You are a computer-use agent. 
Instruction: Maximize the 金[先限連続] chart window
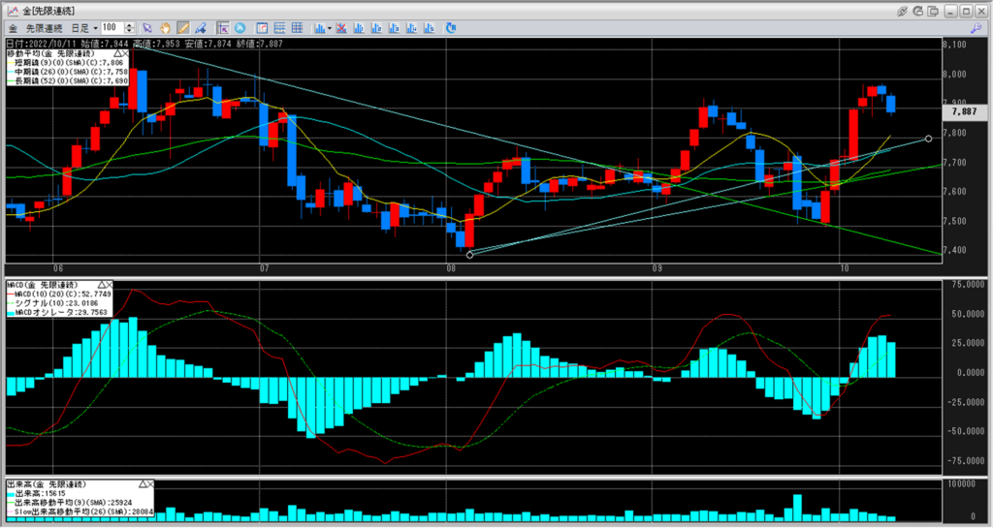[966, 11]
